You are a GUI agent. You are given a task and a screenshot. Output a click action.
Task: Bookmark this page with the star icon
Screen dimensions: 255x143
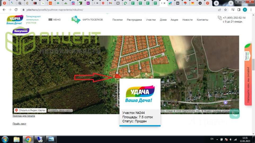(226, 10)
